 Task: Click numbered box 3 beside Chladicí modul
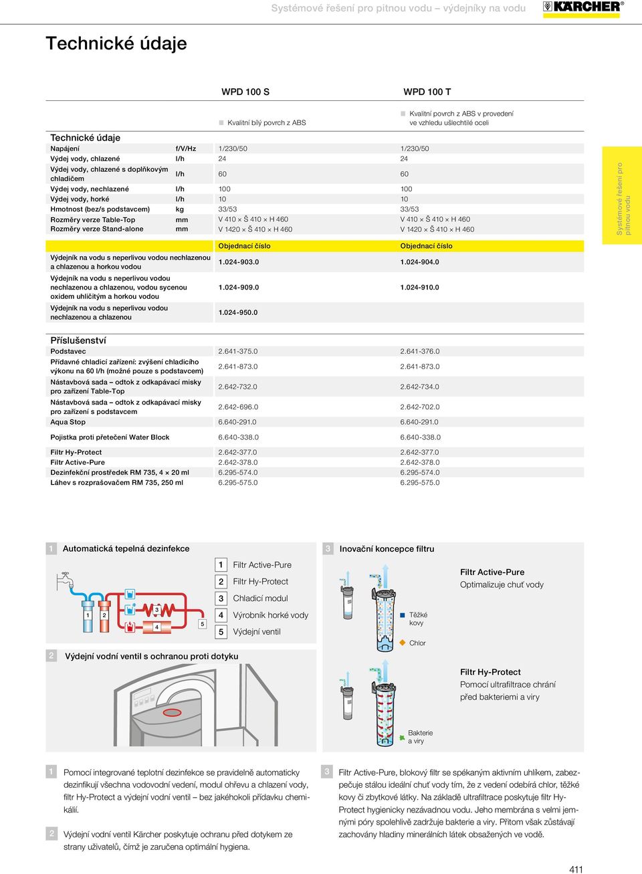[x=221, y=598]
